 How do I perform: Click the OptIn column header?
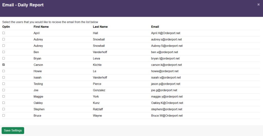click(6, 27)
